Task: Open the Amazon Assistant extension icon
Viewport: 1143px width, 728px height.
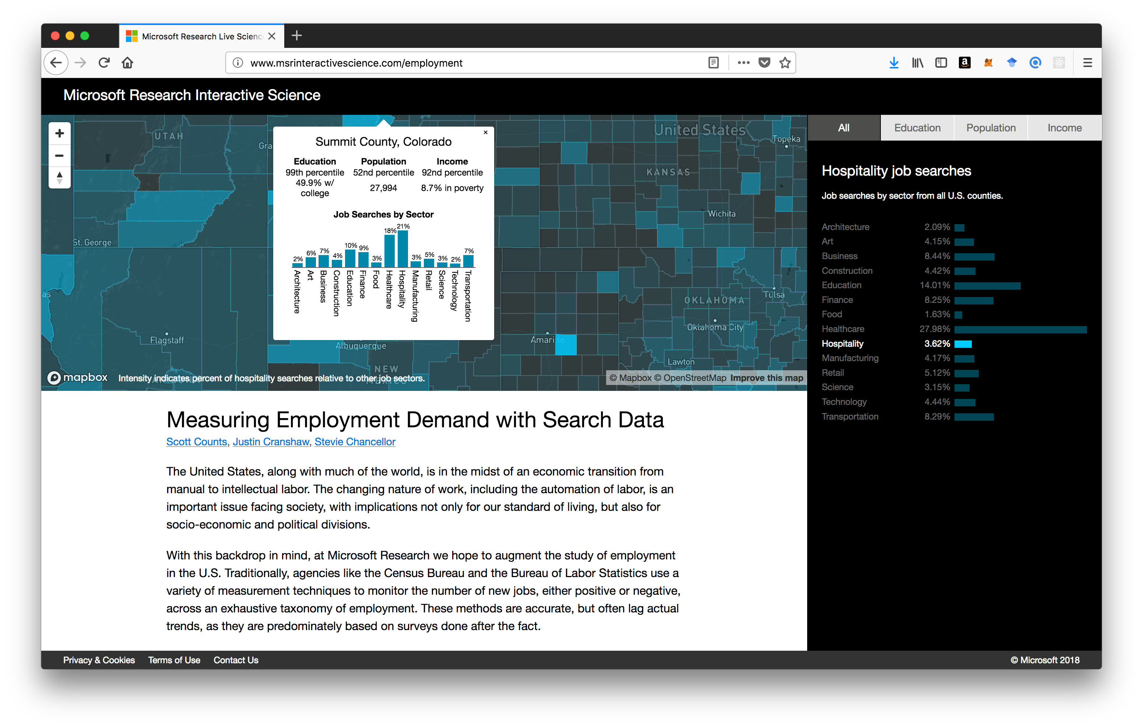Action: (x=964, y=62)
